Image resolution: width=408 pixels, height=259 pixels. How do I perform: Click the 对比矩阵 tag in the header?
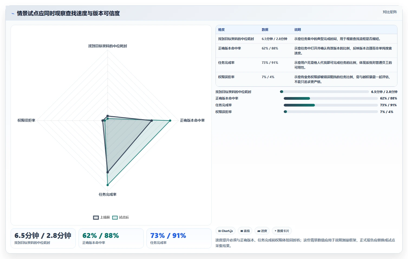pos(390,12)
